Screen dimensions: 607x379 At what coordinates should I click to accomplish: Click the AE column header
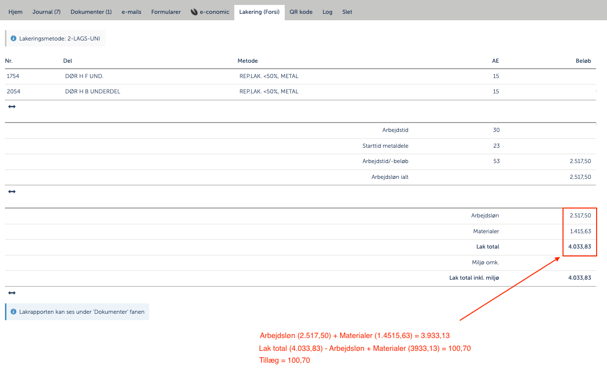pos(495,61)
